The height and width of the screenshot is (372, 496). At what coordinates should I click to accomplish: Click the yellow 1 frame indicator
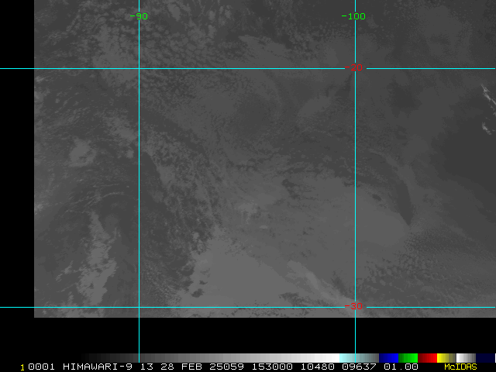coord(22,367)
